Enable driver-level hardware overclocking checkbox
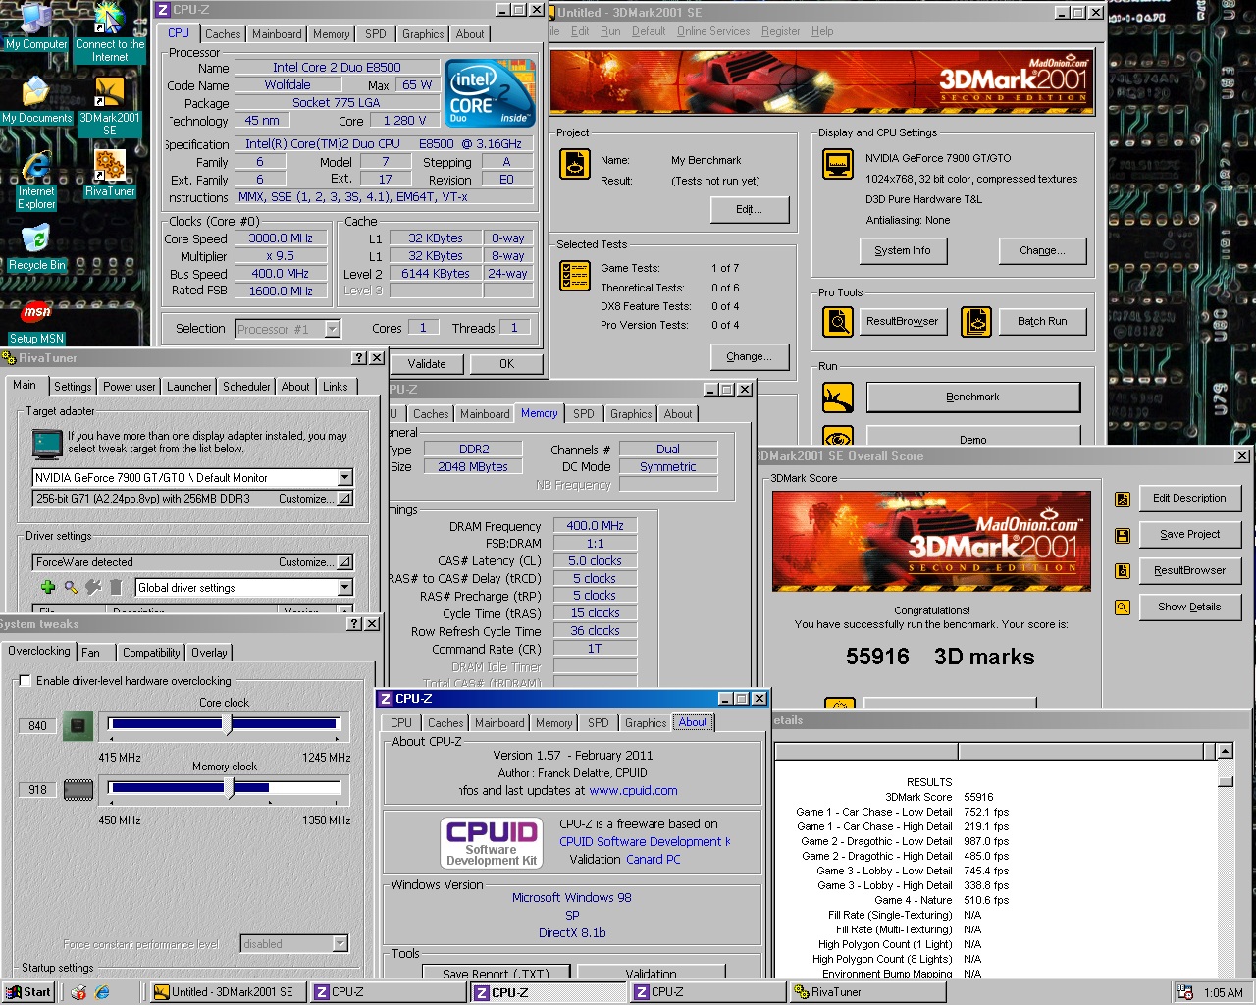 [x=26, y=681]
